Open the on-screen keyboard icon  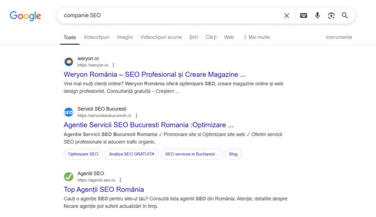303,15
